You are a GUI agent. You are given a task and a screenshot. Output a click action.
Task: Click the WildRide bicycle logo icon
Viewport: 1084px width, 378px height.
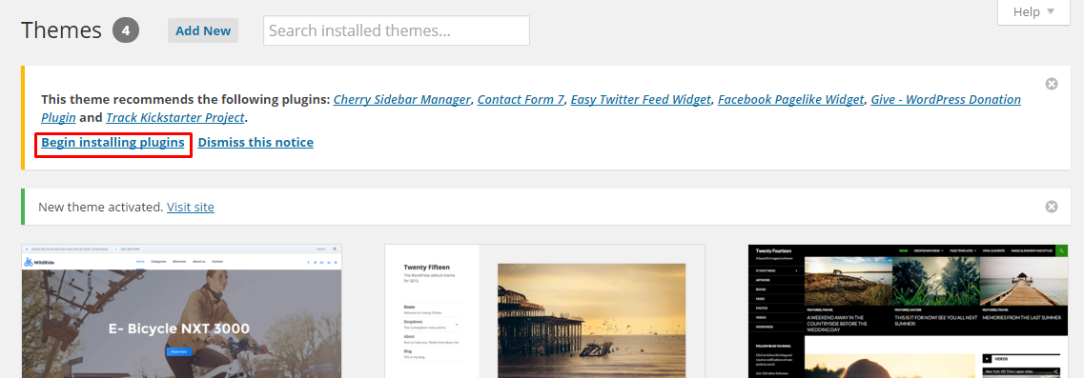[29, 262]
